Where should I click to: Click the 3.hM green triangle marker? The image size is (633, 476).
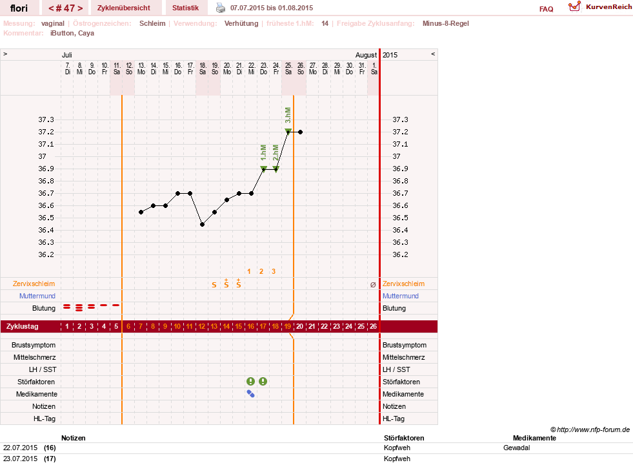tap(288, 131)
